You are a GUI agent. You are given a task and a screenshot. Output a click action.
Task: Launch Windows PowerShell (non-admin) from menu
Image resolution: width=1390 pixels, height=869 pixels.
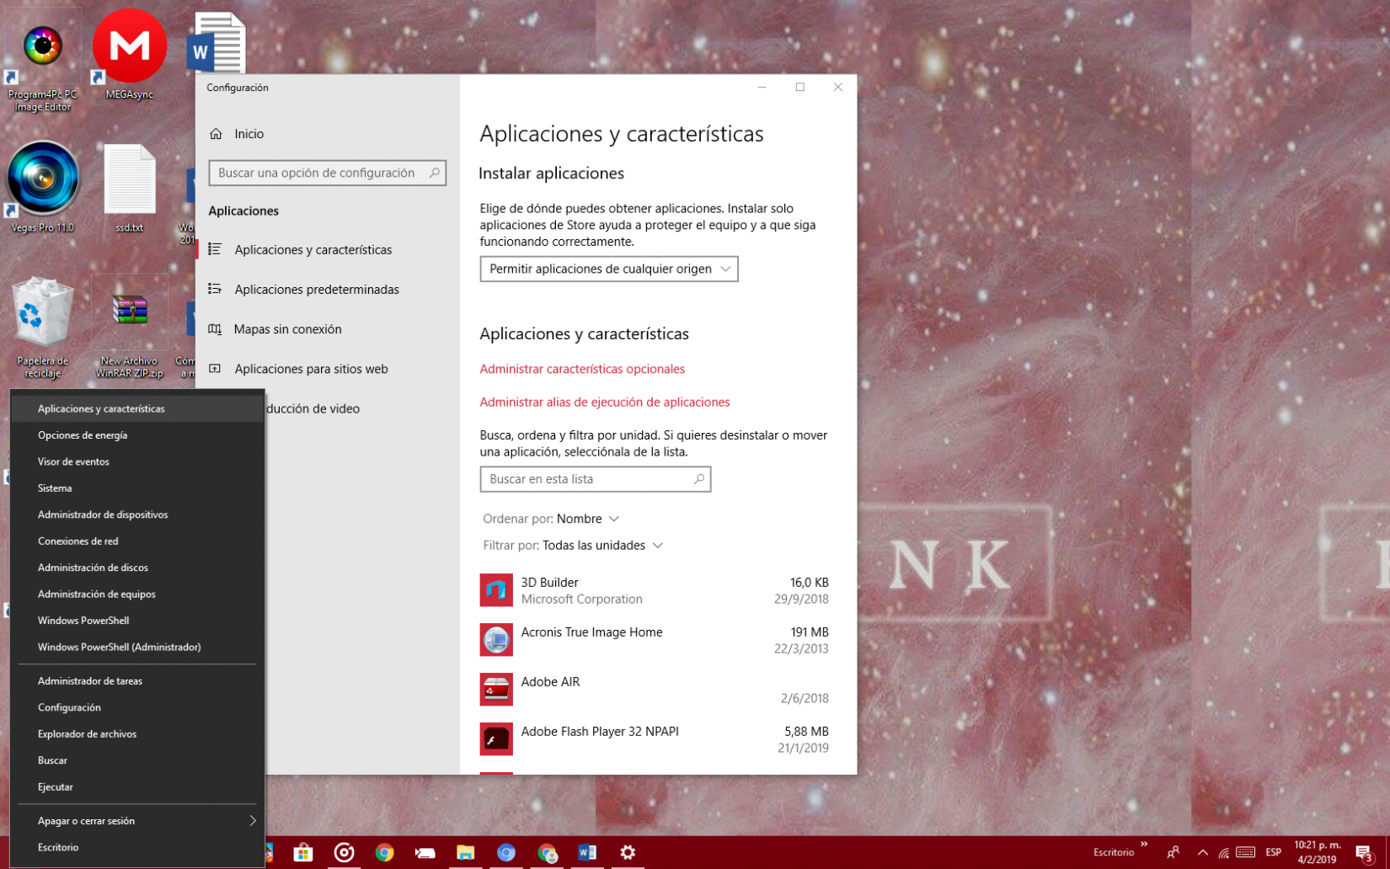pos(137,621)
